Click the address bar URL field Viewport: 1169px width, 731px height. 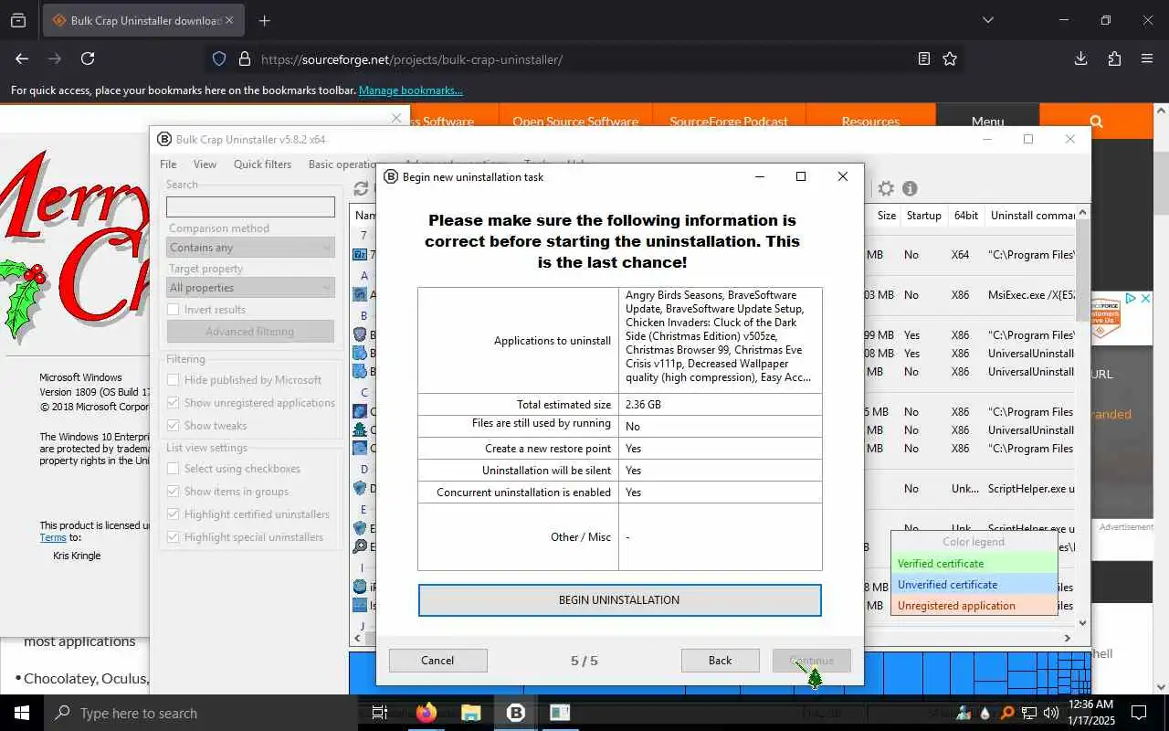[584, 58]
